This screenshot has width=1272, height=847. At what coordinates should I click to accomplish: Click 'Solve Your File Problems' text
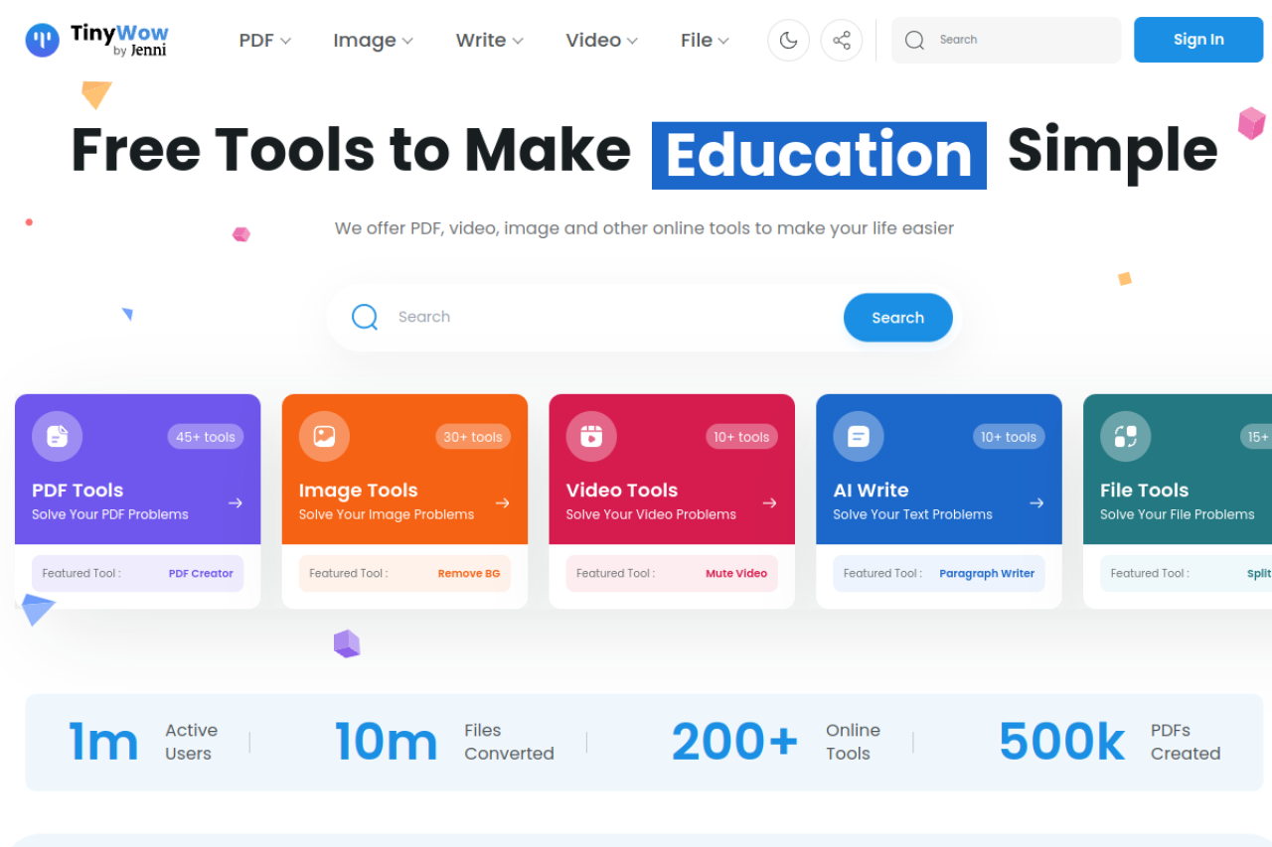pyautogui.click(x=1178, y=514)
